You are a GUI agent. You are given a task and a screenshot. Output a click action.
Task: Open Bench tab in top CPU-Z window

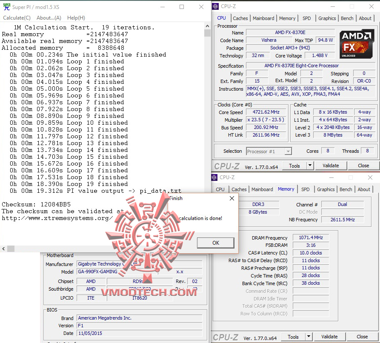tap(347, 18)
